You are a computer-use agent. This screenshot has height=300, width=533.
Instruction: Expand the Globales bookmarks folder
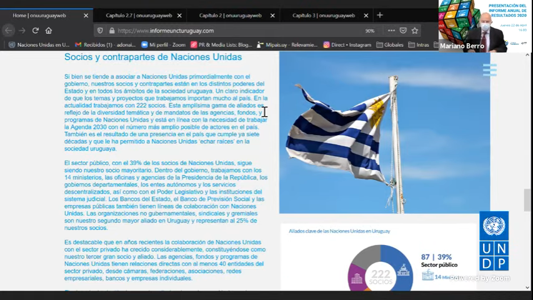coord(390,45)
